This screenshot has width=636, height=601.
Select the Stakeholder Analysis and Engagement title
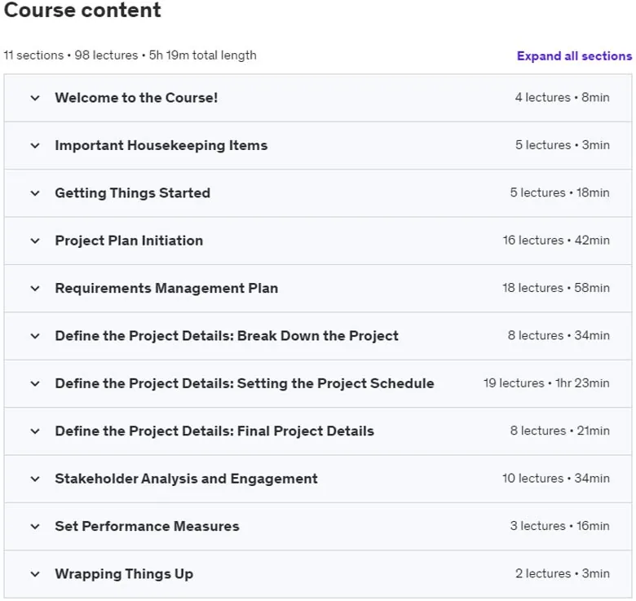186,479
